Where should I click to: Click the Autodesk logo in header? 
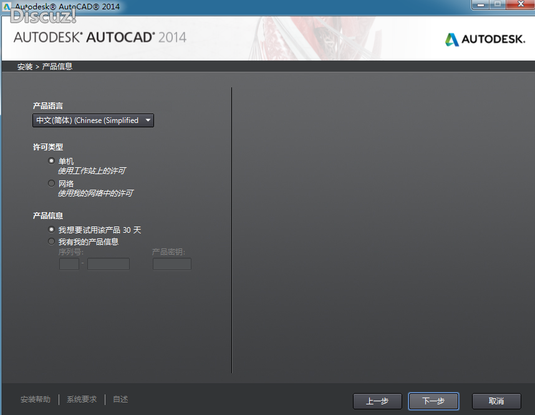485,39
